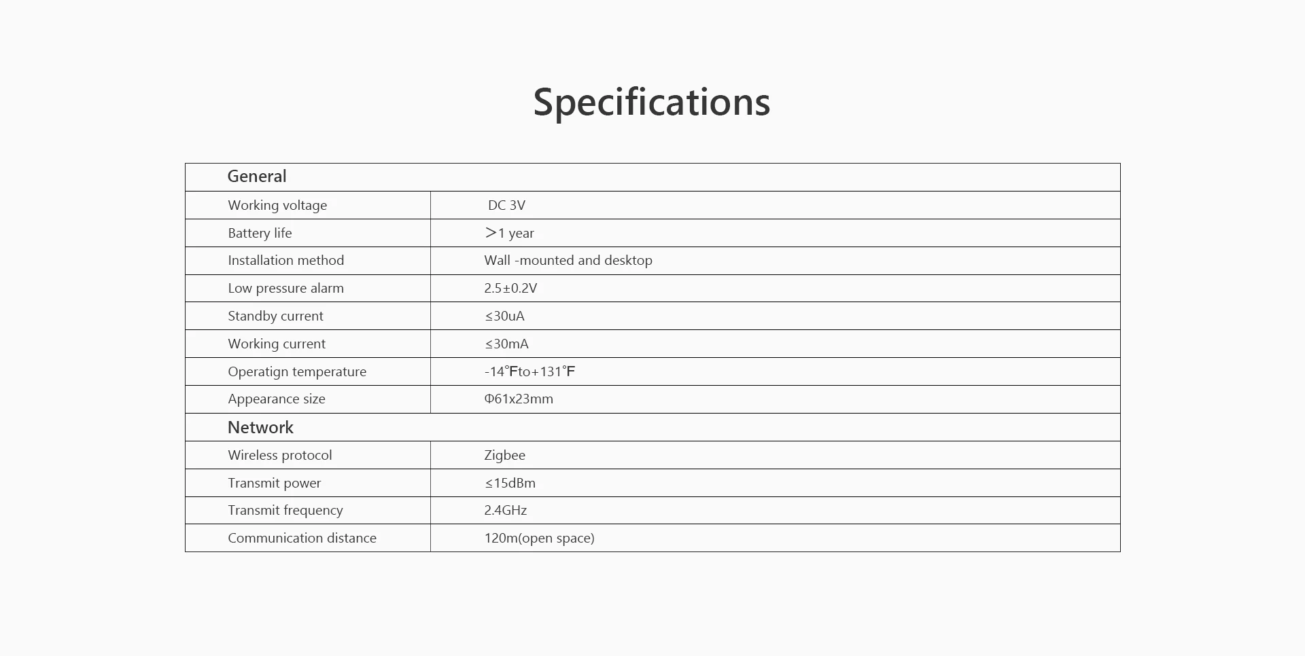Screen dimensions: 1305x656
Task: Click the Operatign temperature label
Action: click(x=297, y=371)
